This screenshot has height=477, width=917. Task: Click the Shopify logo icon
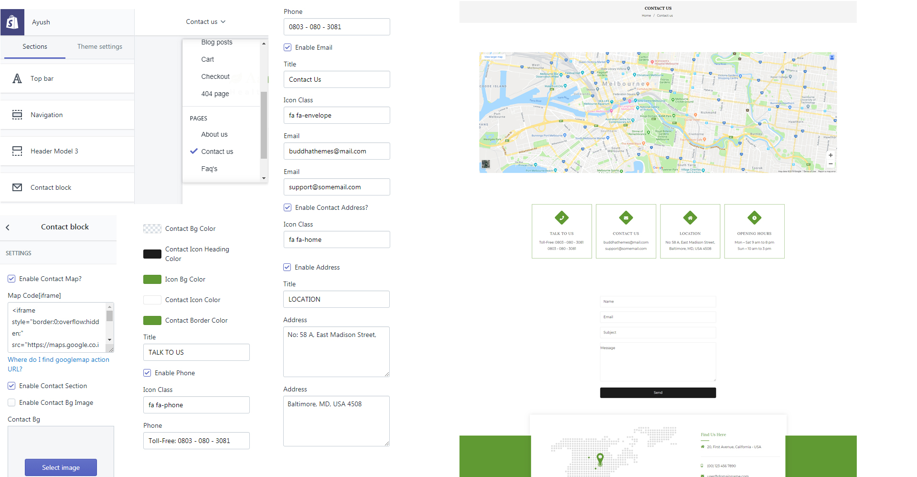pos(12,22)
